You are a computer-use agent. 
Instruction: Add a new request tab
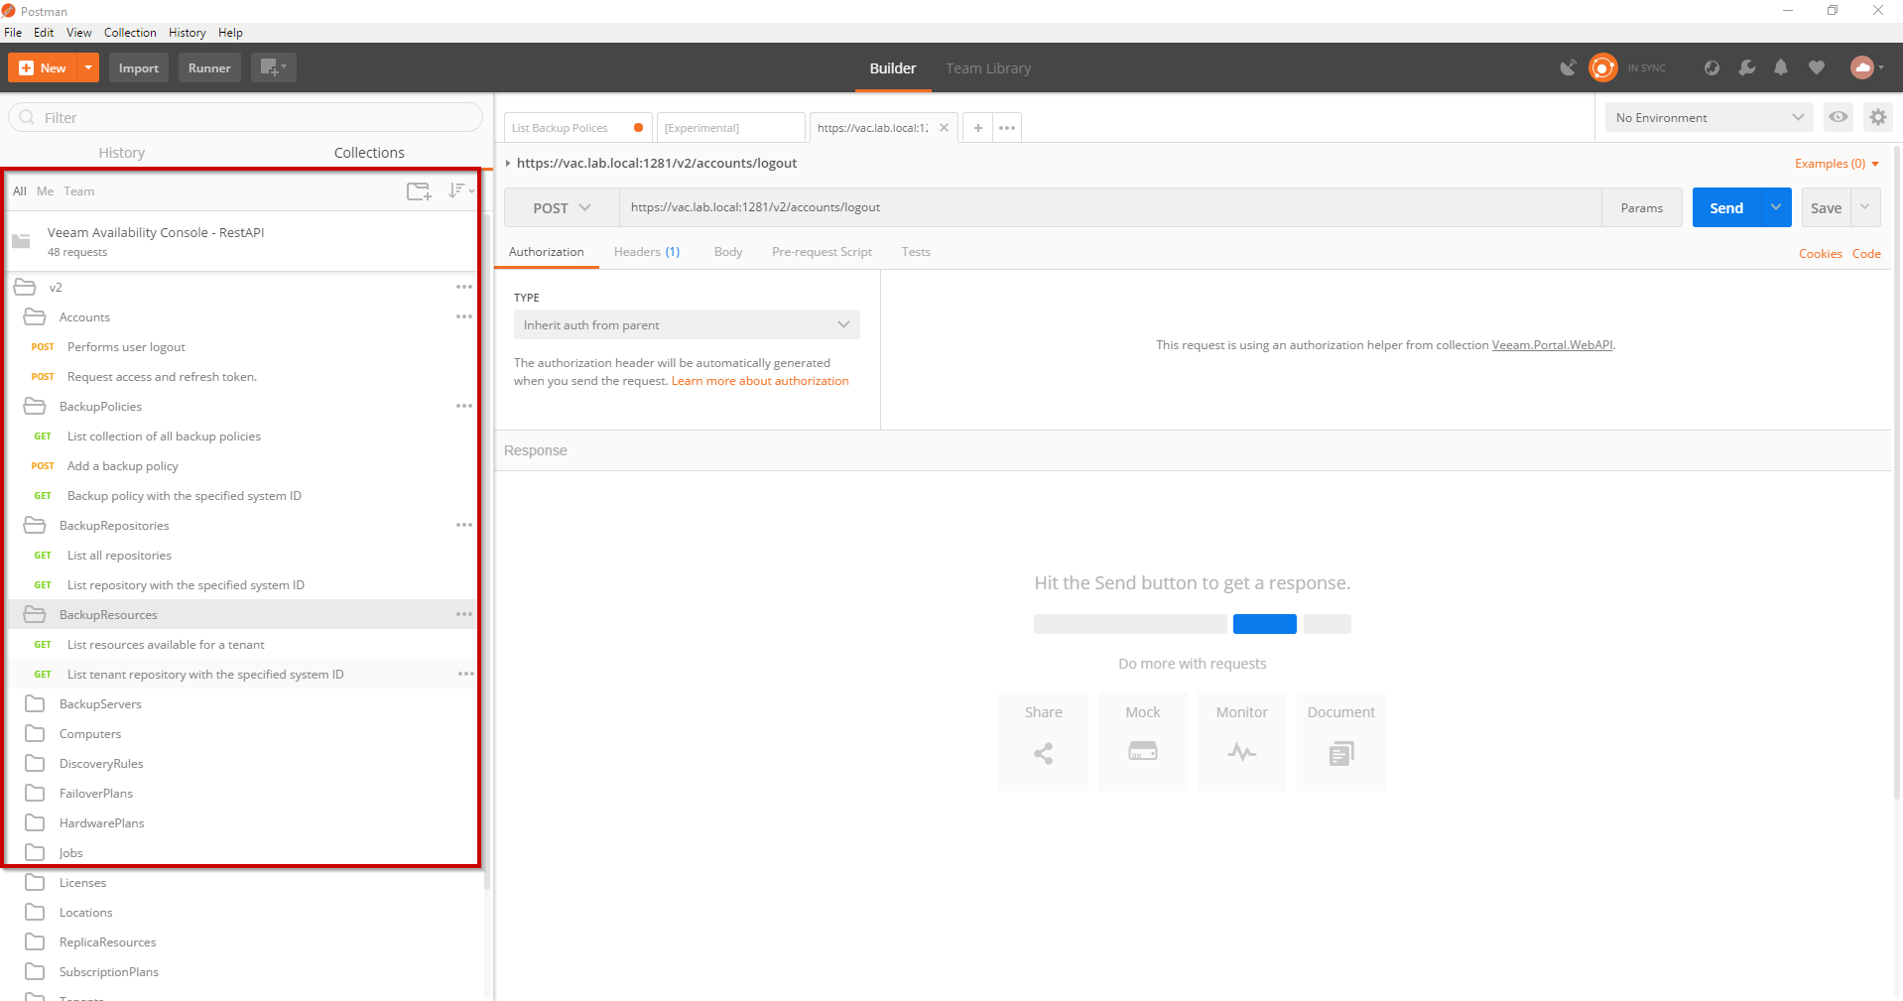[x=977, y=127]
